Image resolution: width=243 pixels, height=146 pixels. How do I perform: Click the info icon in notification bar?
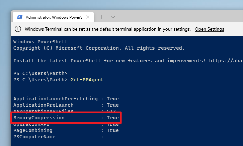[18, 29]
